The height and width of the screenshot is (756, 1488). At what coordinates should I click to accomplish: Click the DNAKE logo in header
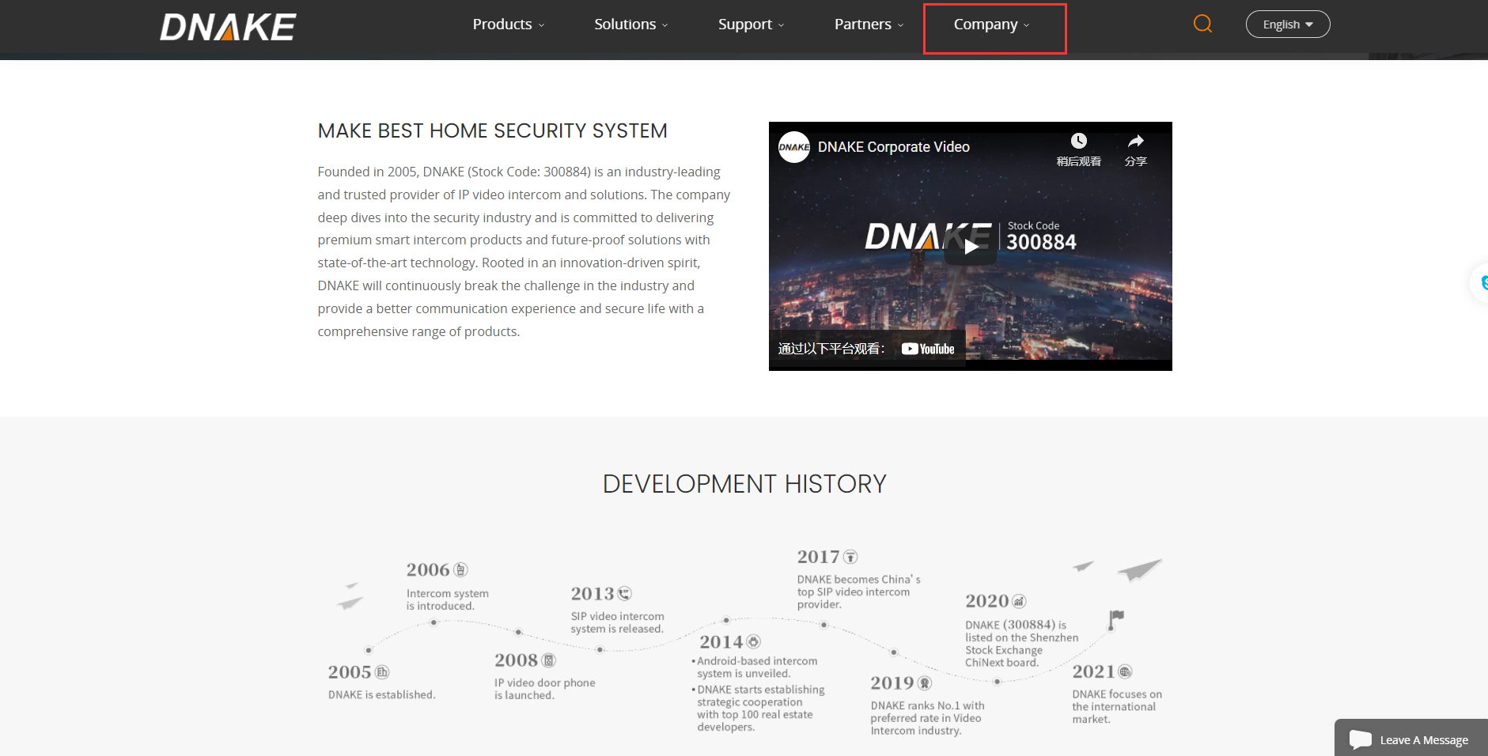(228, 27)
